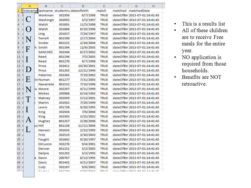The width and height of the screenshot is (251, 188).
Task: Select the Navarrete last name cell
Action: point(46,84)
